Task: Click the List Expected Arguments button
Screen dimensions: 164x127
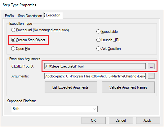Action: pos(71,87)
